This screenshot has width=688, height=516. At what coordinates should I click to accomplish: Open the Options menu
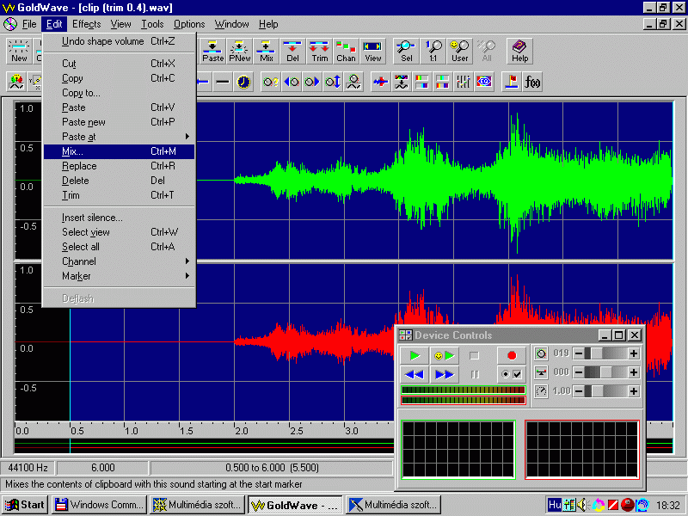(189, 24)
